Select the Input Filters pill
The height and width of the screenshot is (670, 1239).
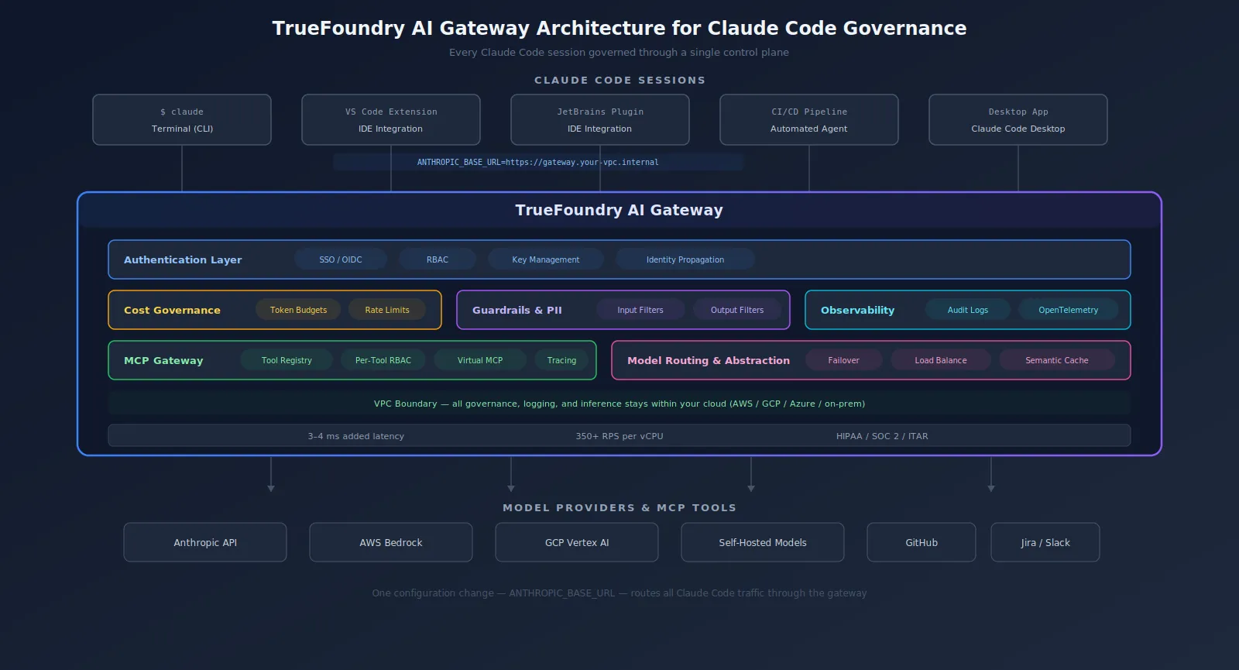pos(640,310)
